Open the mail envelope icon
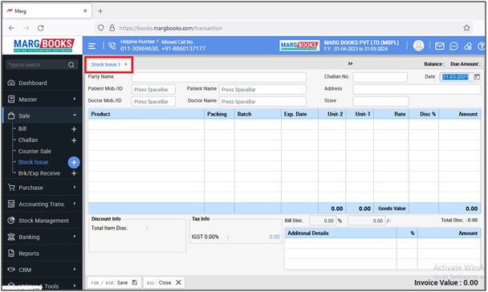This screenshot has height=292, width=488. [x=439, y=47]
